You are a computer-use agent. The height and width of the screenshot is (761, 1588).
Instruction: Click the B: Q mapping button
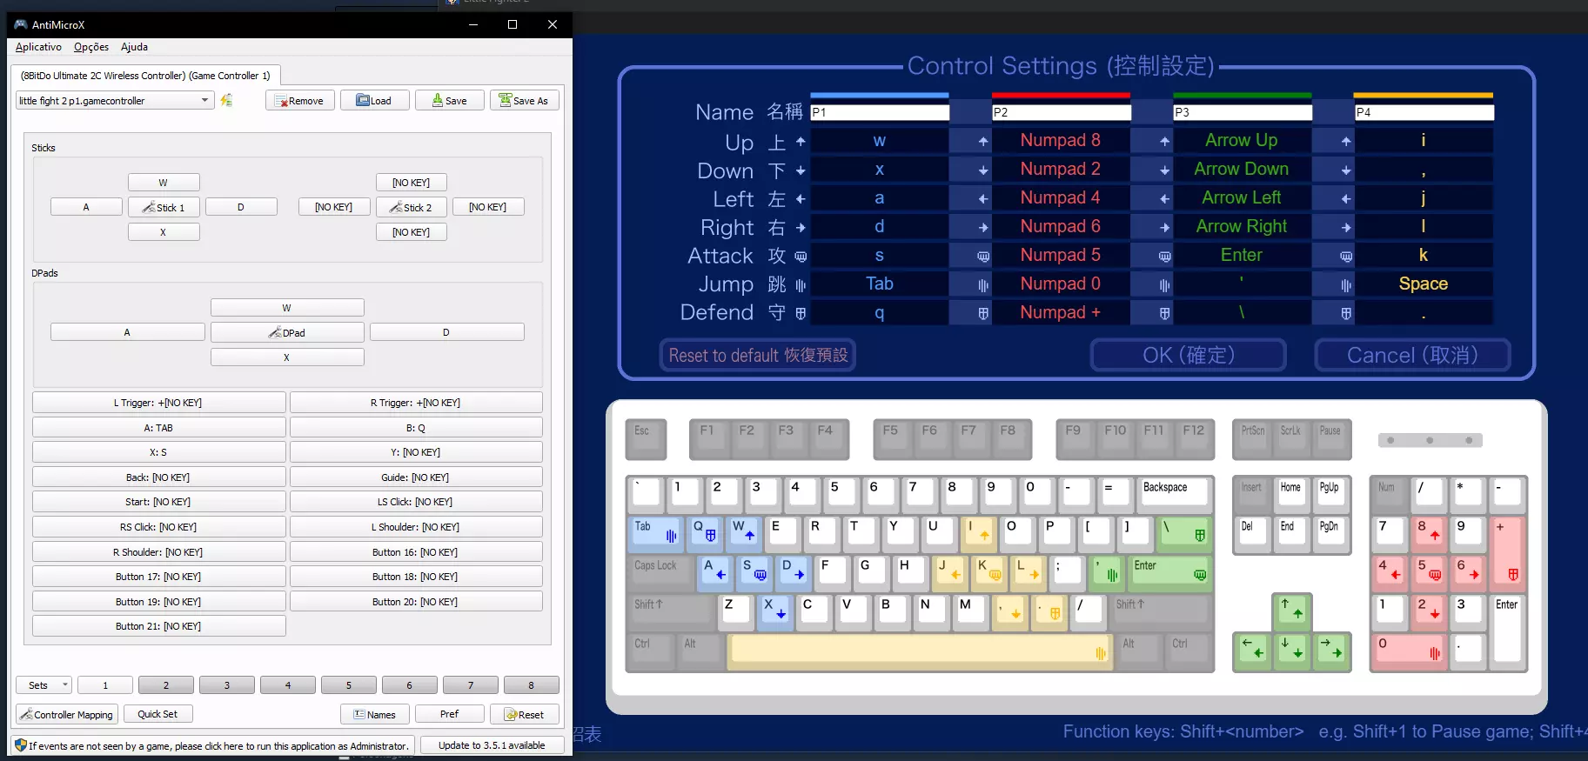(x=416, y=427)
